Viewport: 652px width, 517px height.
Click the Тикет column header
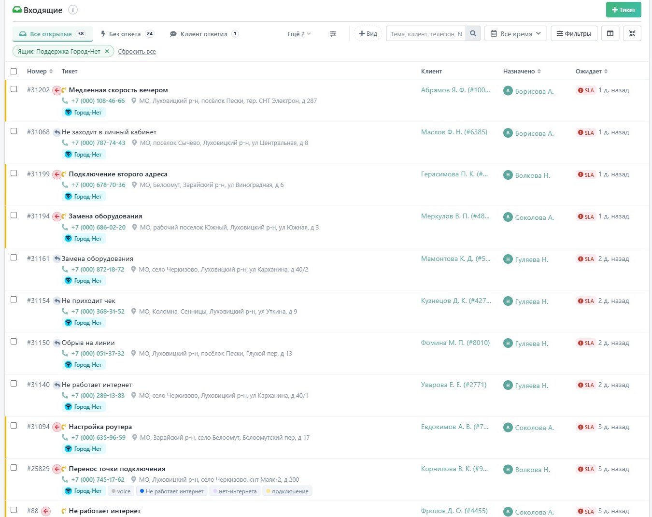[70, 71]
